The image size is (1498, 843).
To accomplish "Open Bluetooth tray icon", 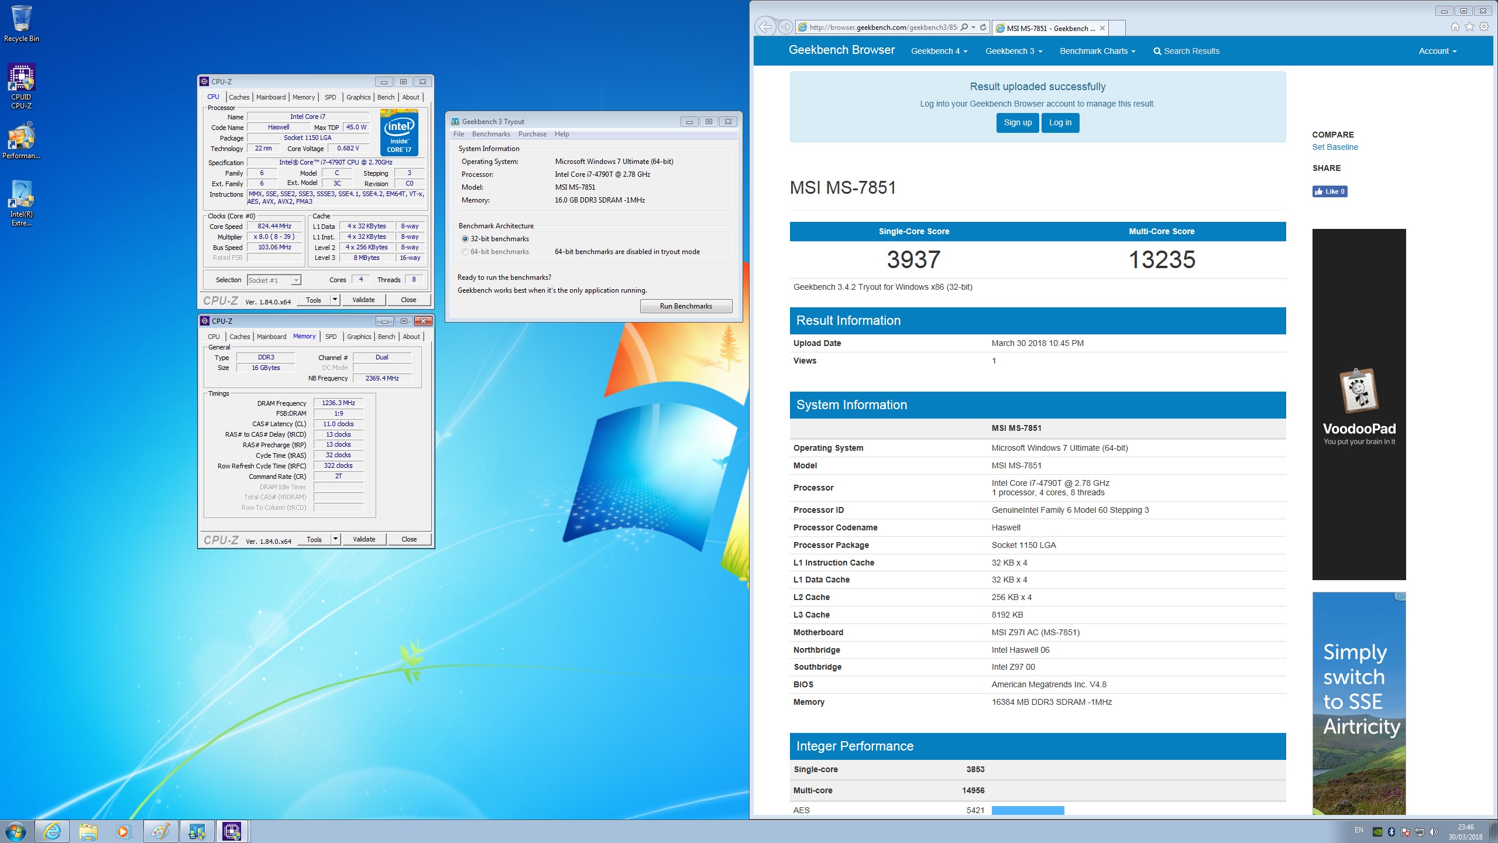I will [x=1392, y=832].
